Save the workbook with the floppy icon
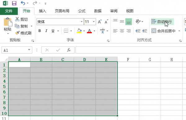This screenshot has width=186, height=120. tap(14, 3)
